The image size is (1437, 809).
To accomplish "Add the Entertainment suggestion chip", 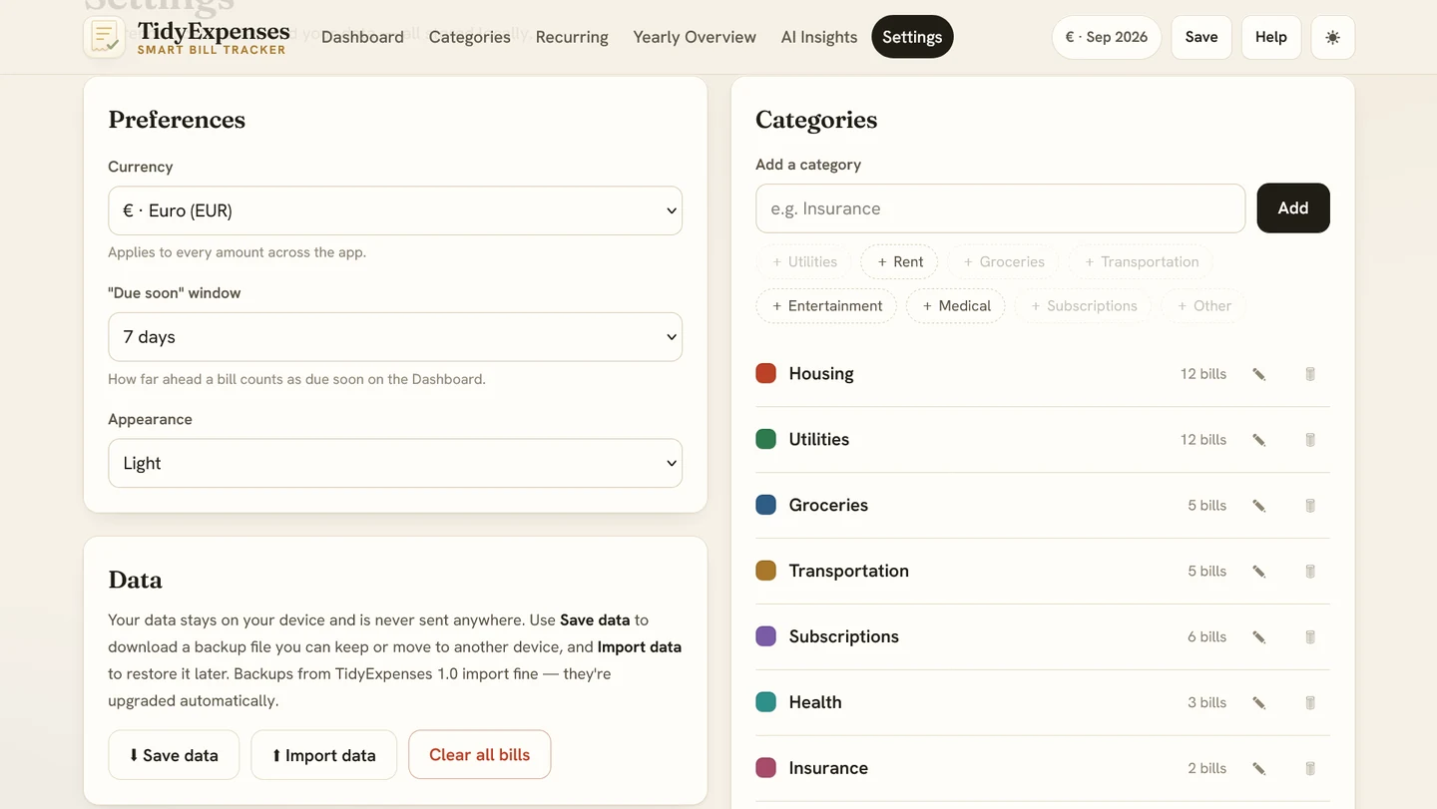I will pyautogui.click(x=826, y=305).
